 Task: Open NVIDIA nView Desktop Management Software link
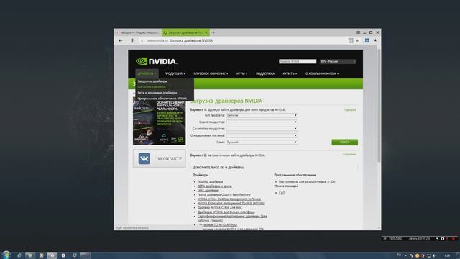[x=229, y=199]
